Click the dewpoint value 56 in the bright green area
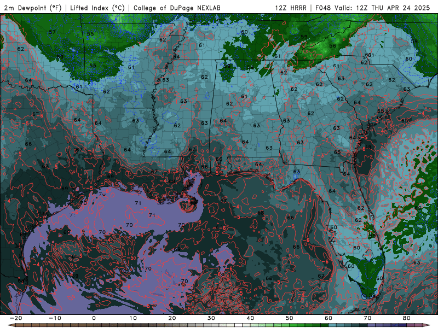 click(x=332, y=46)
